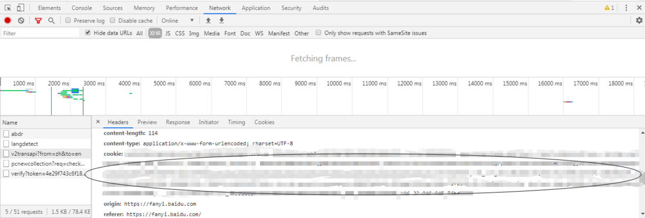Open the Audits panel
The width and height of the screenshot is (645, 218).
tap(320, 8)
